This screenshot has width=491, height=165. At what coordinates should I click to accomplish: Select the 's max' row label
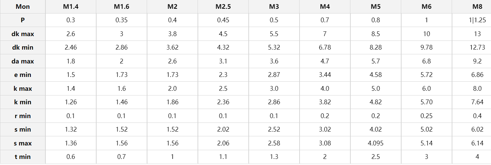23,143
